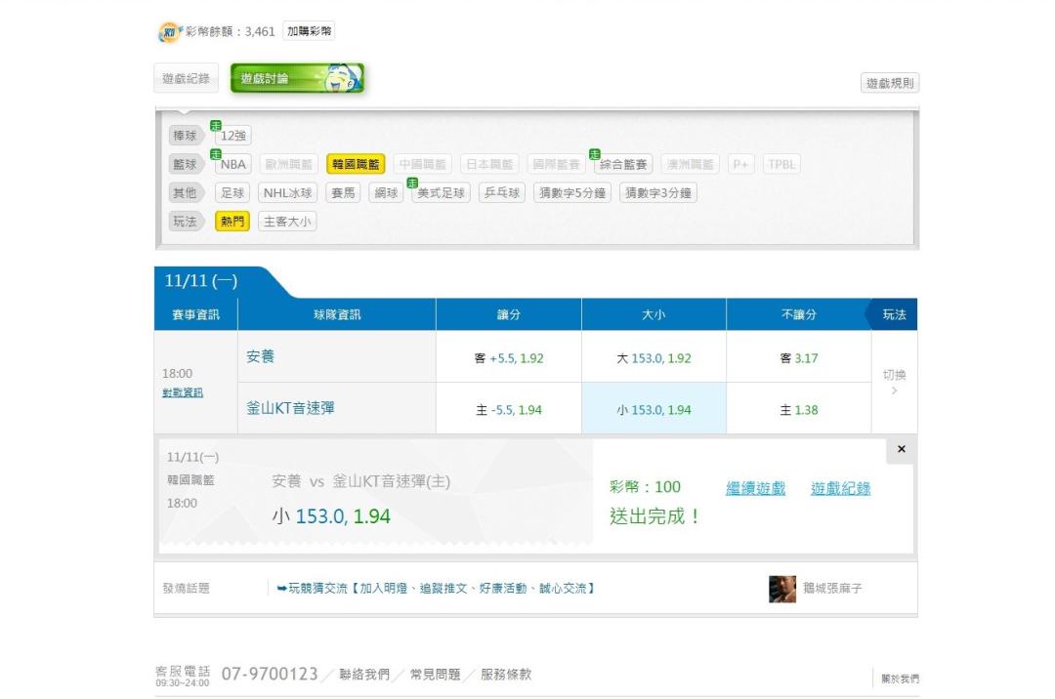
Task: Switch play type to 主客大小
Action: coord(287,222)
